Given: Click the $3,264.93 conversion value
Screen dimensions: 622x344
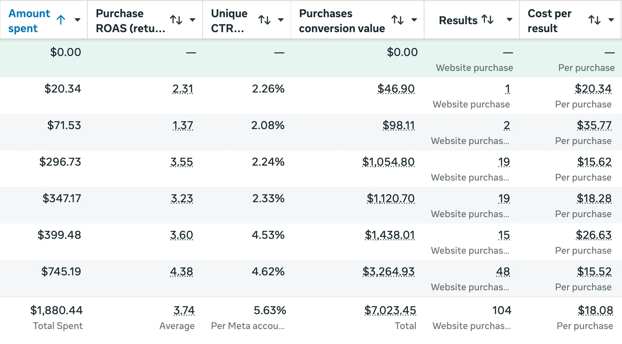Looking at the screenshot, I should 389,272.
